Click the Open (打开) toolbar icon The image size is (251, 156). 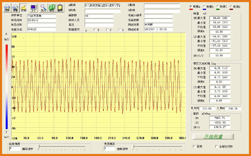tap(7, 8)
